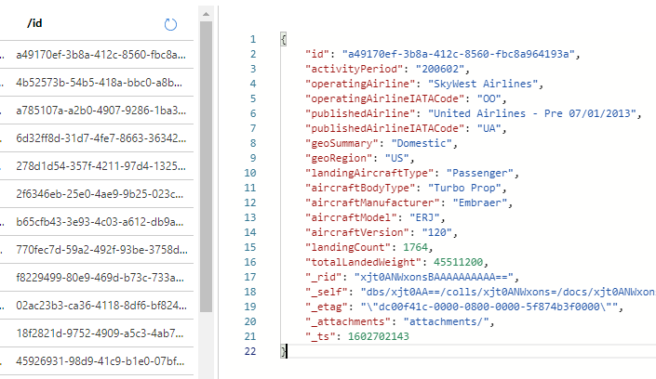Click the _rid value string
This screenshot has width=656, height=379.
click(434, 277)
